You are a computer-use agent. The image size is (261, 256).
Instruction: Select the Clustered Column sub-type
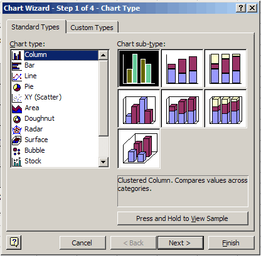click(139, 68)
